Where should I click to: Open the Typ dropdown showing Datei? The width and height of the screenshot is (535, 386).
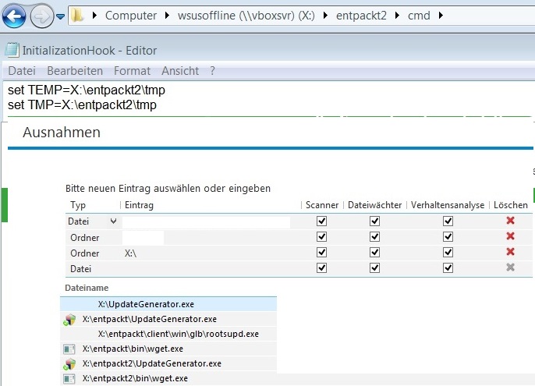pyautogui.click(x=114, y=221)
